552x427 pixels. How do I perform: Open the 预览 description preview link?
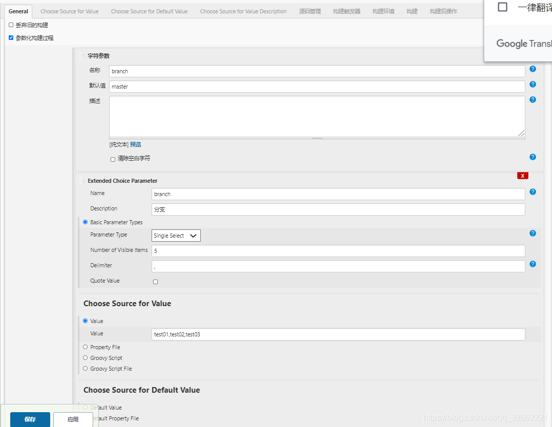click(135, 144)
